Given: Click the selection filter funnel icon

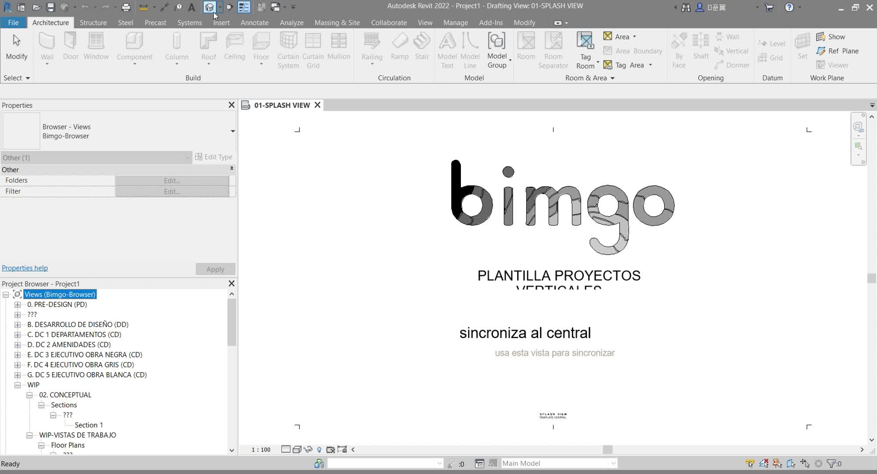Looking at the screenshot, I should coord(831,463).
